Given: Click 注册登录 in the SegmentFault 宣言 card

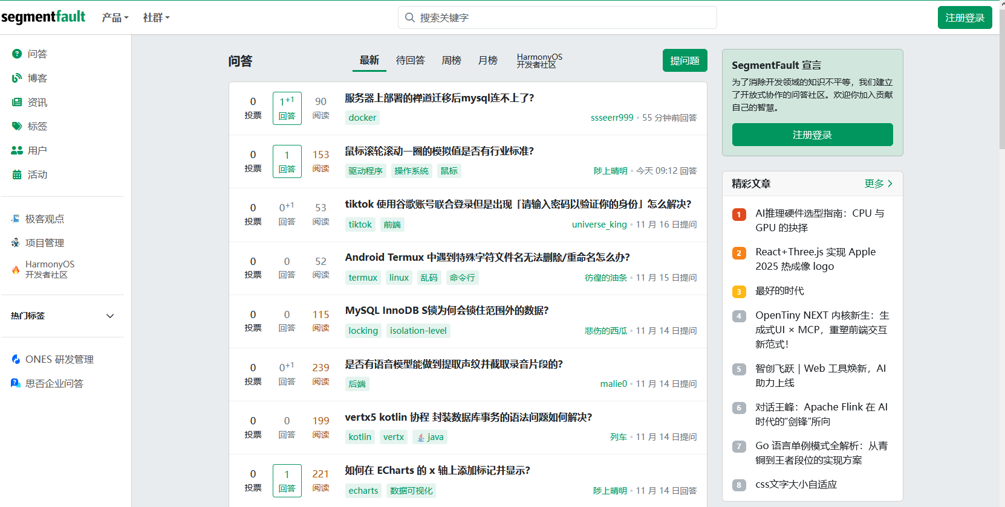Looking at the screenshot, I should 812,135.
